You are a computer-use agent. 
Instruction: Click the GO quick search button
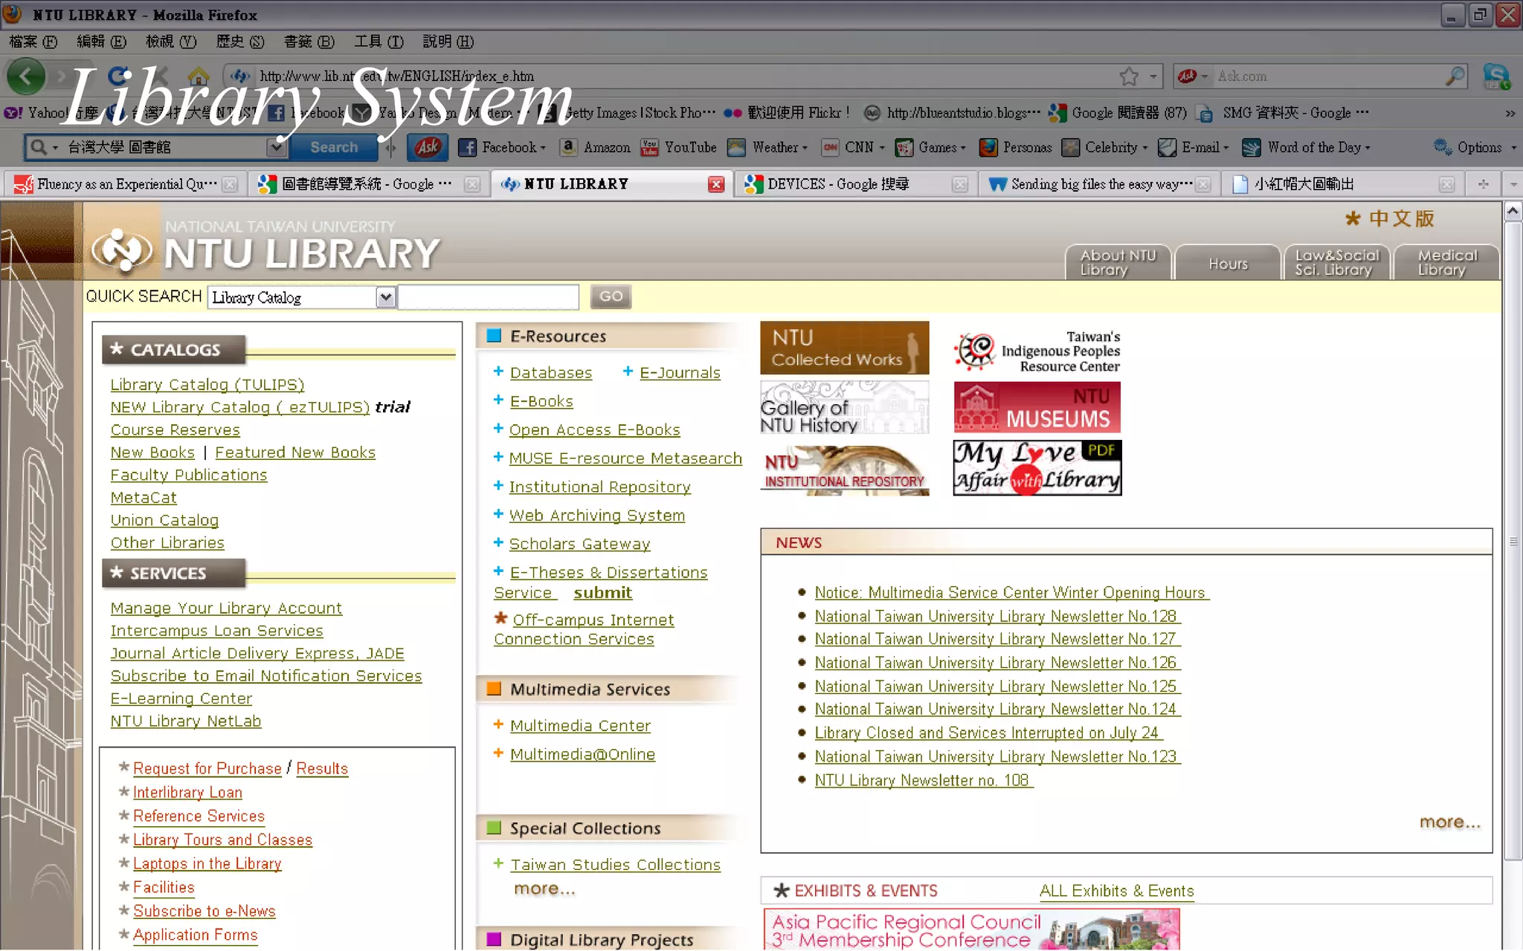click(611, 296)
